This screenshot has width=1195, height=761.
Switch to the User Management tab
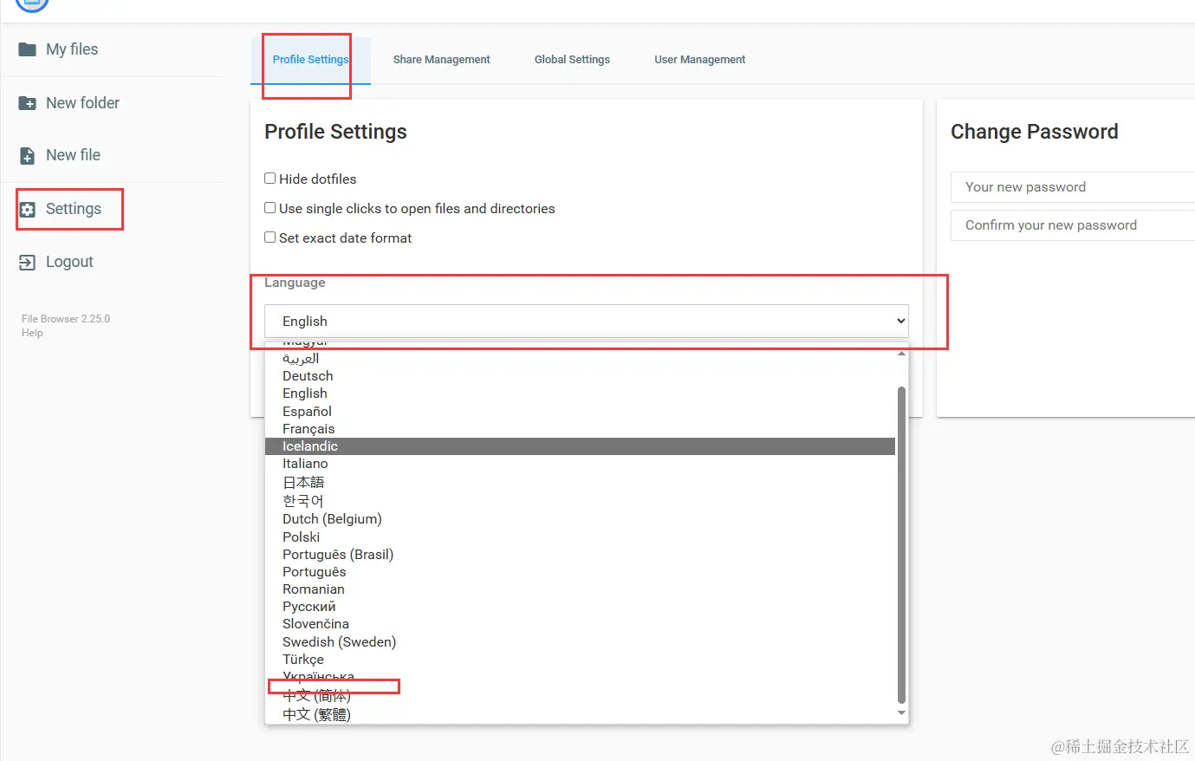(x=699, y=60)
